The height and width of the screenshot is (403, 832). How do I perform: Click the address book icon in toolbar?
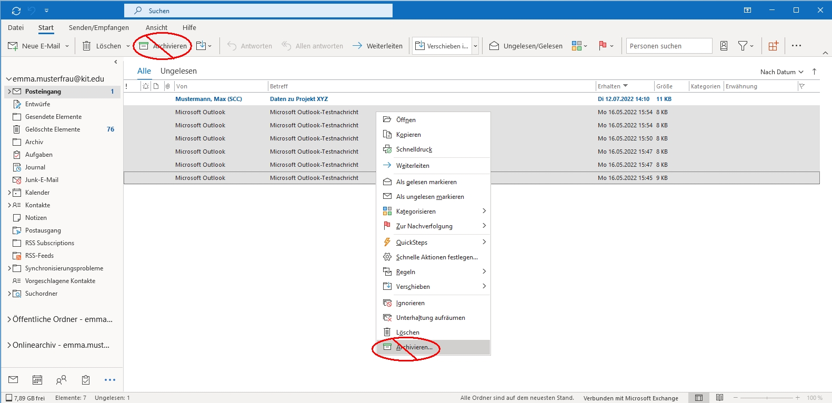point(724,46)
